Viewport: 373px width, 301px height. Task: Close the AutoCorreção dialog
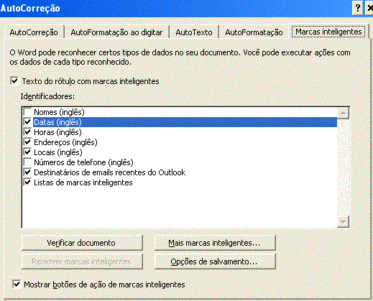(369, 9)
